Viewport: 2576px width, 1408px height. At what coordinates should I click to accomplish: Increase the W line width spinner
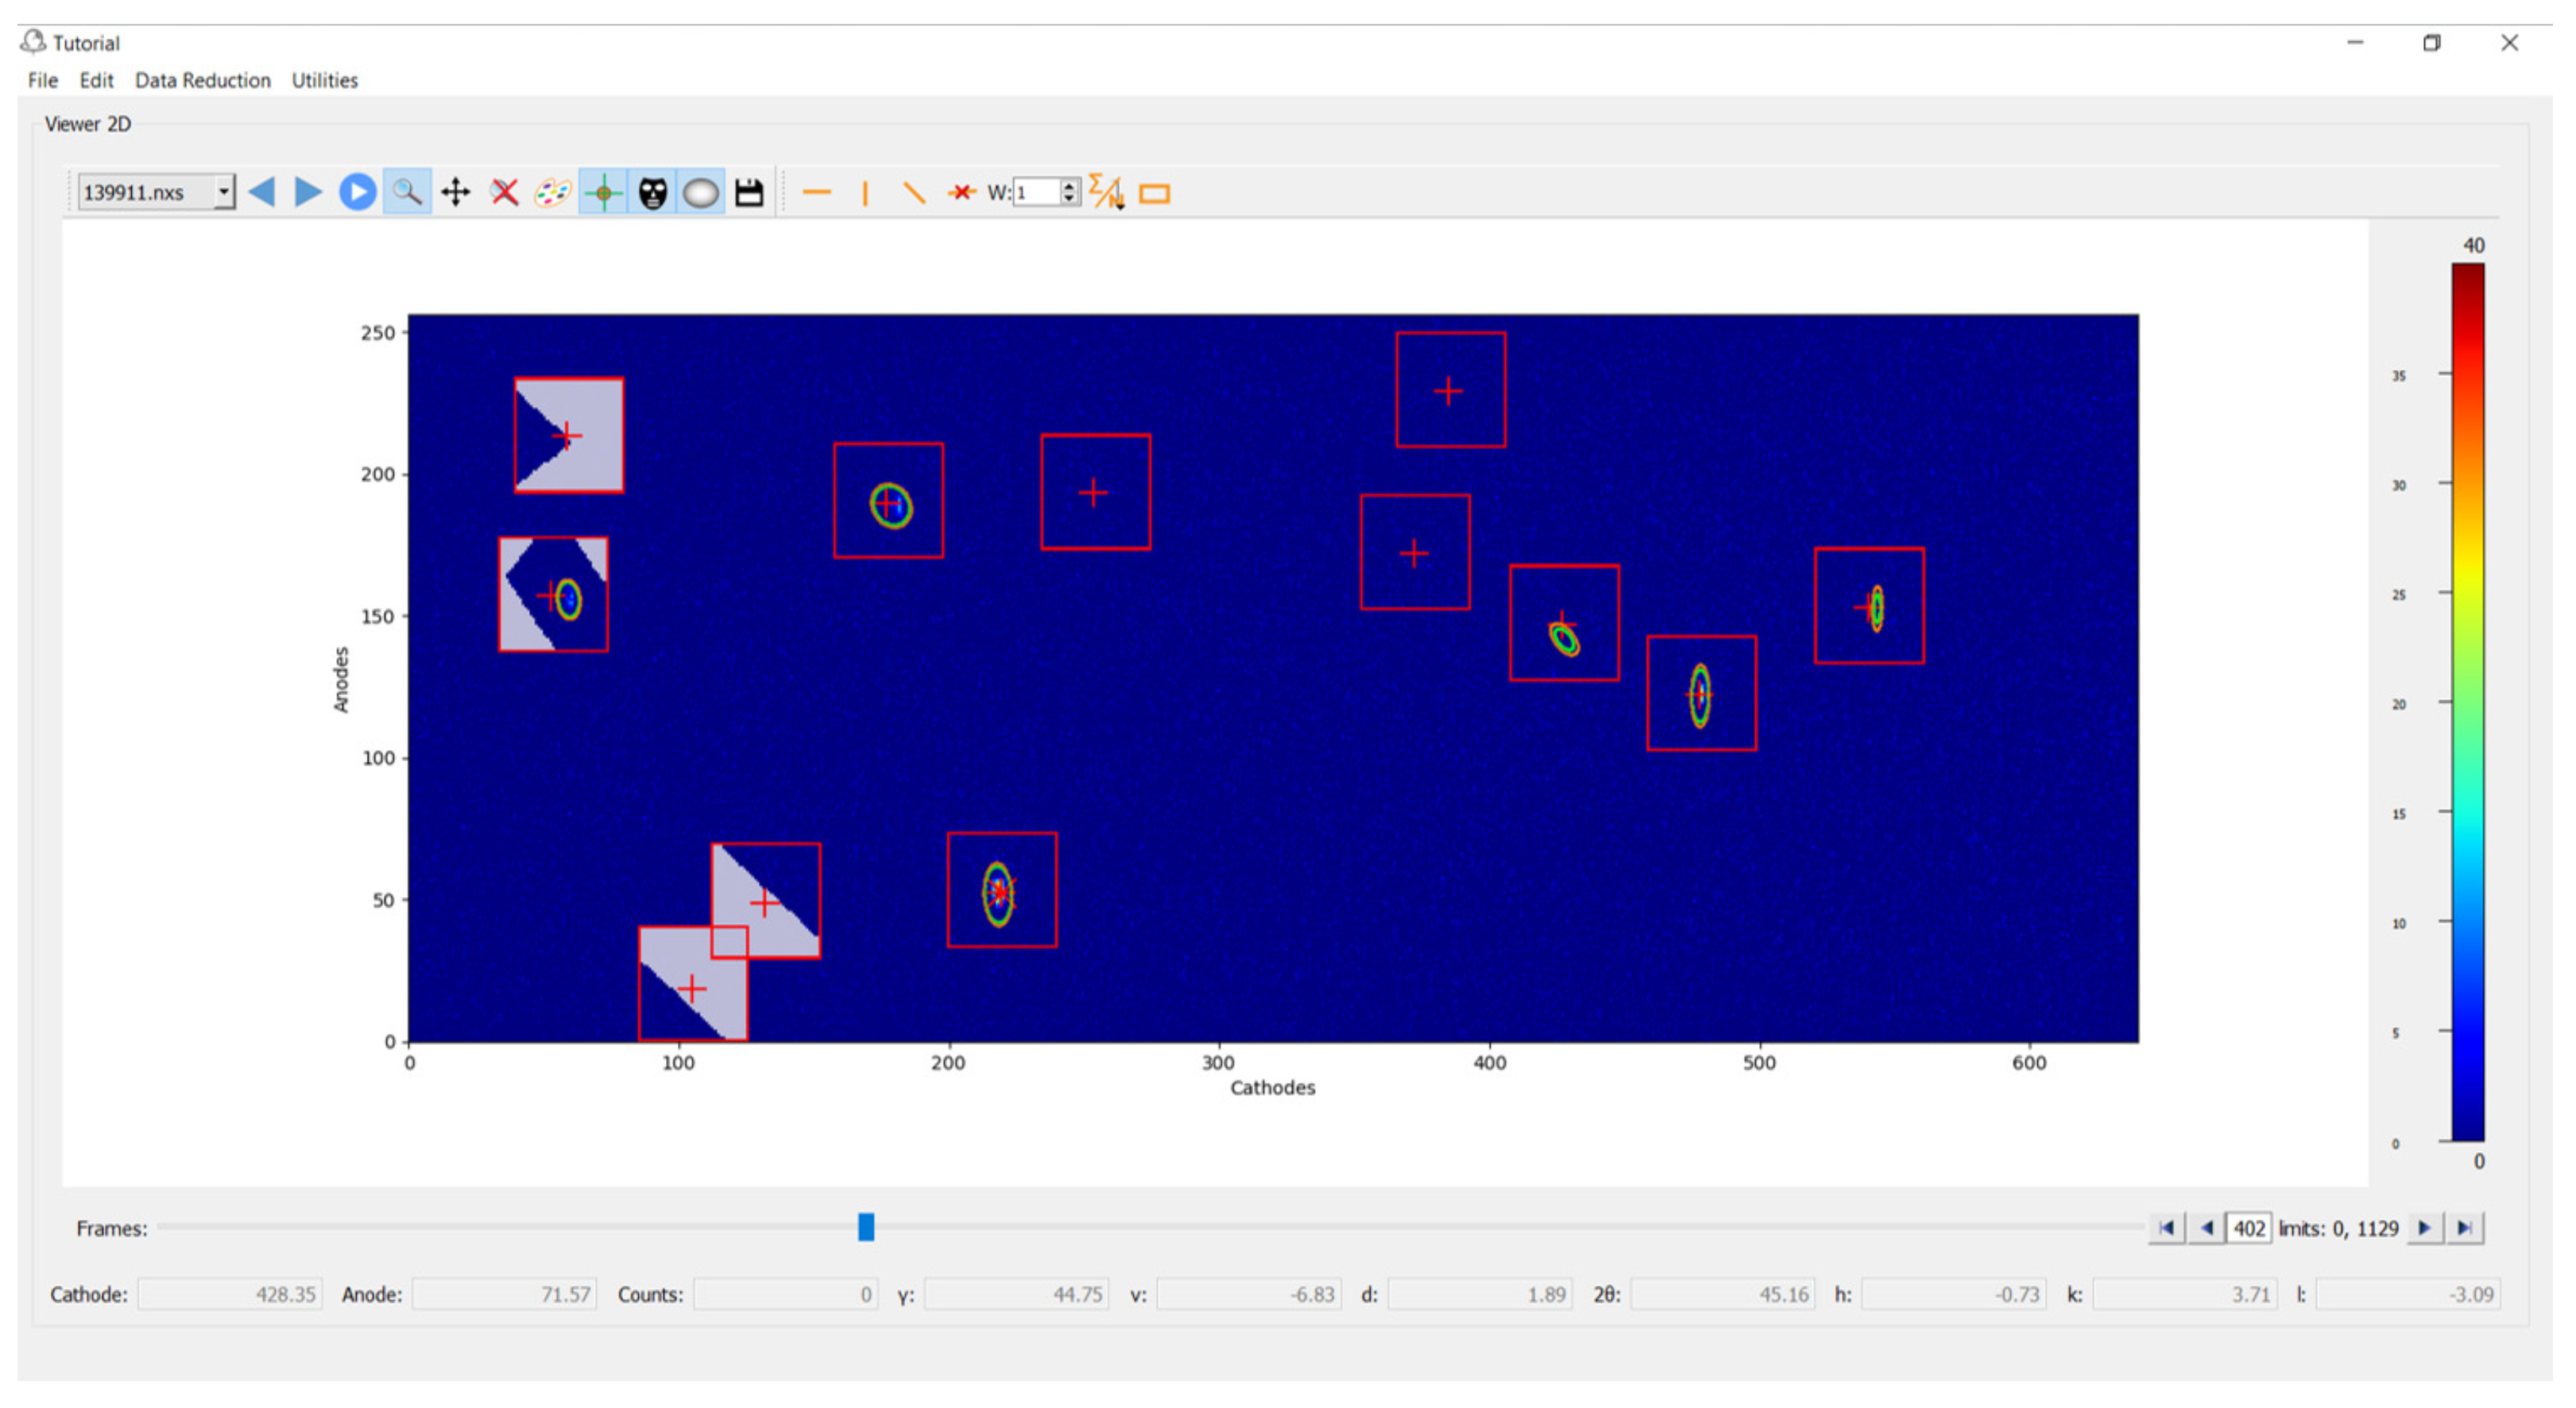(x=1070, y=186)
